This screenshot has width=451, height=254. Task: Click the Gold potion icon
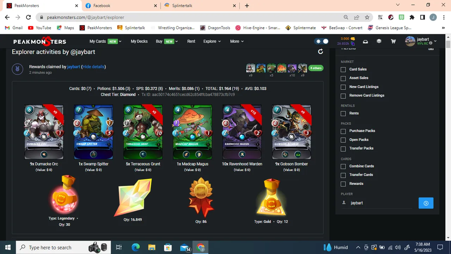click(x=271, y=197)
